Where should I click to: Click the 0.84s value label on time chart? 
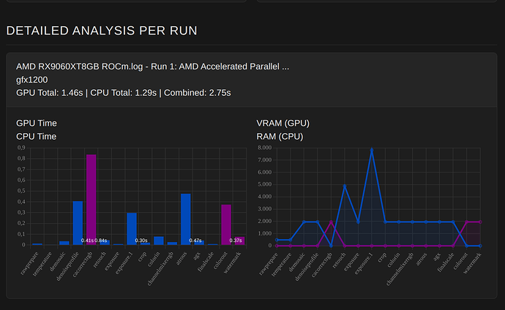[x=101, y=241]
